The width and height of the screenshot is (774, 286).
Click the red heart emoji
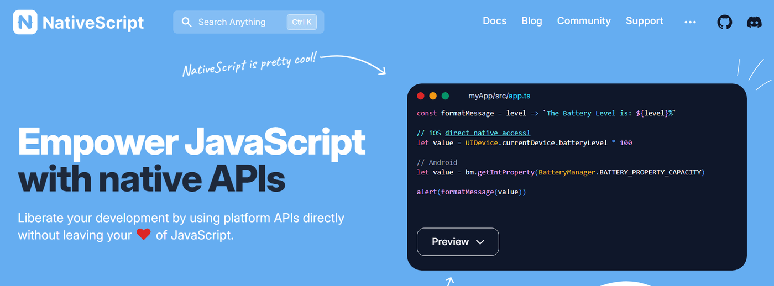coord(144,235)
